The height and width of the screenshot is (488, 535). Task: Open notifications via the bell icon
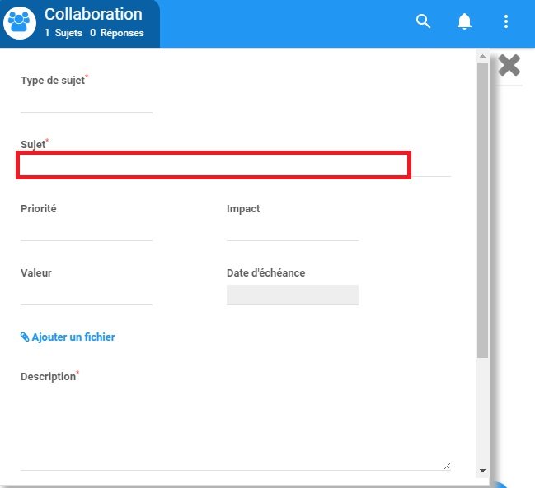(x=465, y=22)
